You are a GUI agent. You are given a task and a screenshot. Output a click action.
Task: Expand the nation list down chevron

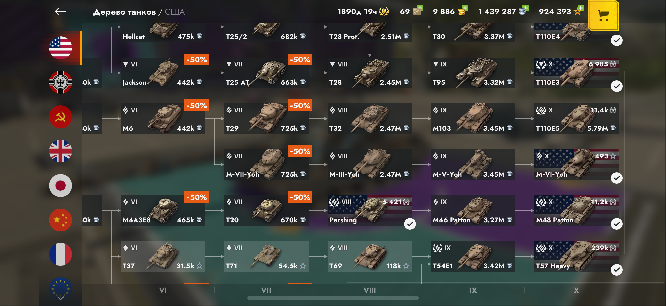pyautogui.click(x=60, y=298)
